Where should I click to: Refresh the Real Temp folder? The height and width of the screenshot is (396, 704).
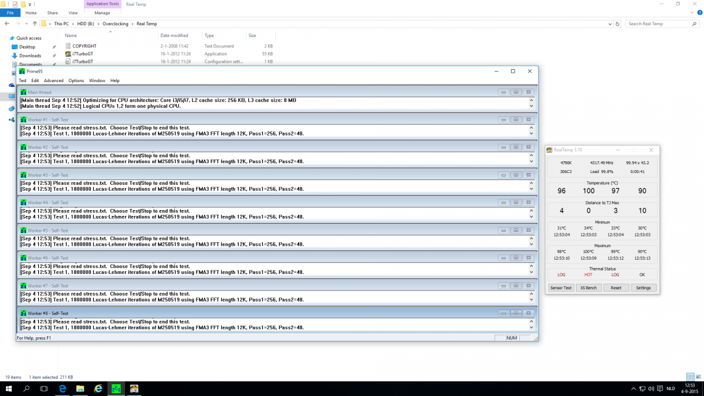[x=617, y=24]
